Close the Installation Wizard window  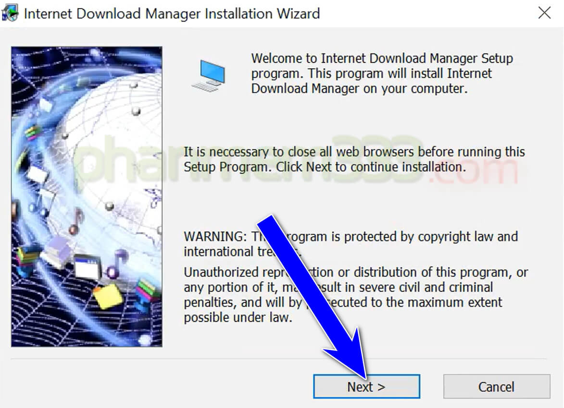pos(545,13)
